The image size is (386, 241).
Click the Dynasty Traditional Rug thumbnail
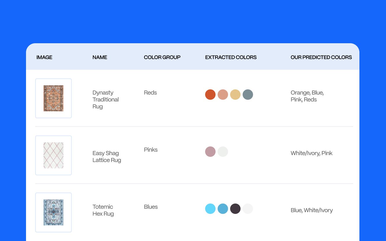click(53, 98)
